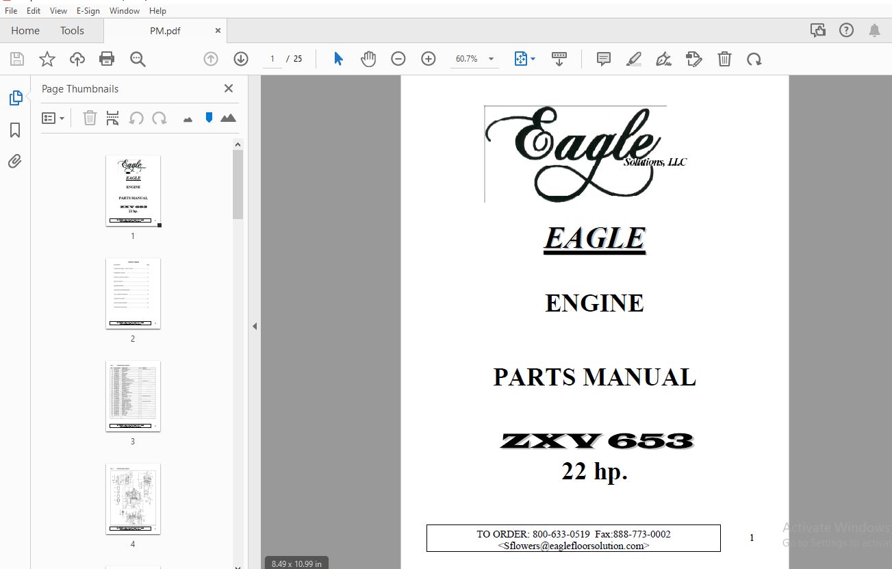Open the Attachments paperclip panel
Viewport: 892px width, 569px height.
(x=15, y=162)
